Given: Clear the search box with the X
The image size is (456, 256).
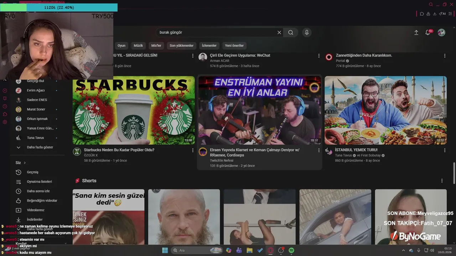Looking at the screenshot, I should (x=279, y=32).
